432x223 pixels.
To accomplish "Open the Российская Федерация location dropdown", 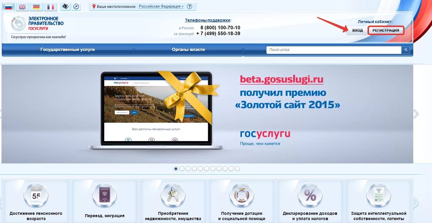I will click(x=161, y=6).
